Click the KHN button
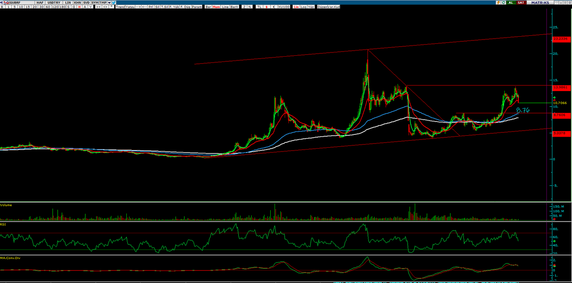572x283 pixels. coord(77,3)
